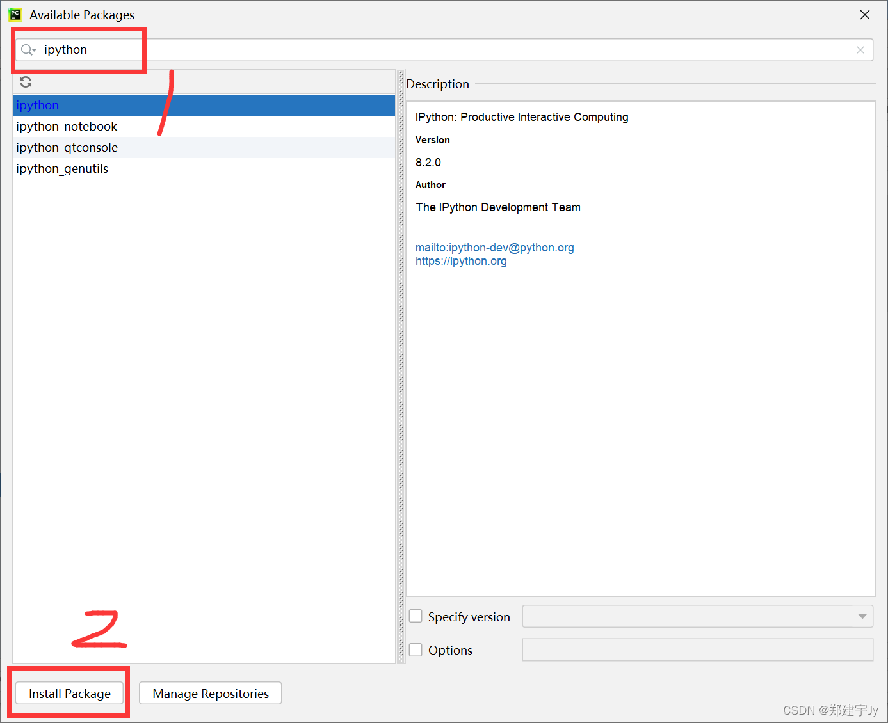Clear the search field with the X icon
This screenshot has height=723, width=888.
[860, 50]
